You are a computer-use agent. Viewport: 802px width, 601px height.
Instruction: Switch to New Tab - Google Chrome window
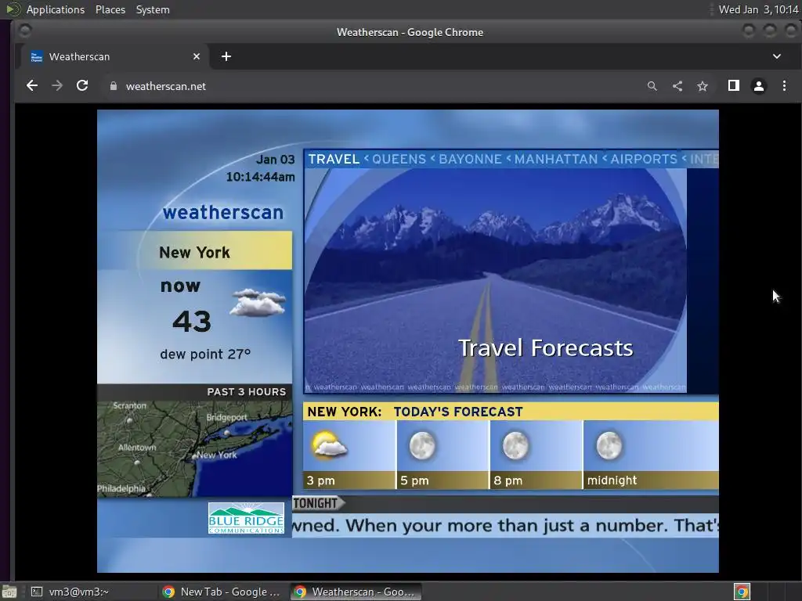point(222,592)
